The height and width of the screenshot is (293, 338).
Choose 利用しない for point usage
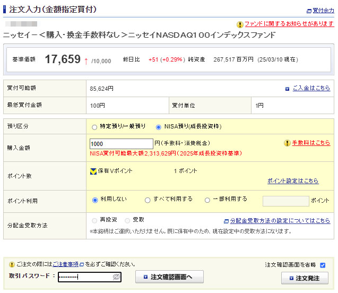[x=96, y=200]
